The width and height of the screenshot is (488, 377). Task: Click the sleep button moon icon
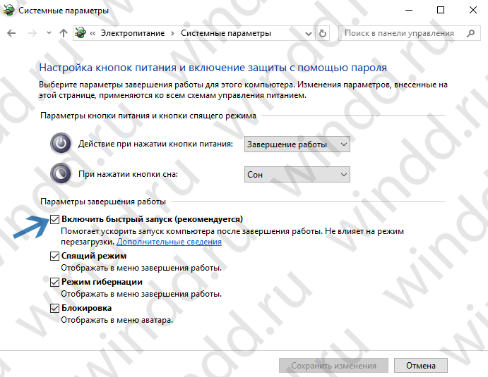coord(61,173)
